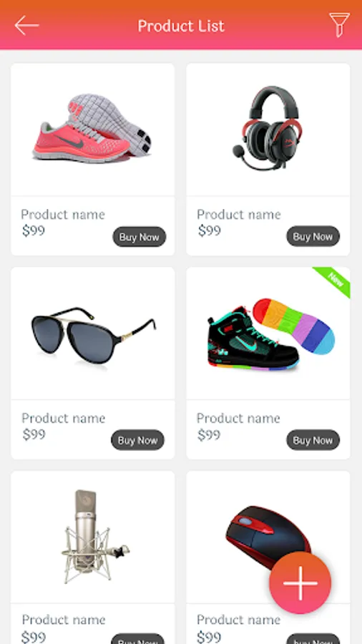Screen dimensions: 362x644
Task: Select Product name under the microphone
Action: (x=64, y=620)
